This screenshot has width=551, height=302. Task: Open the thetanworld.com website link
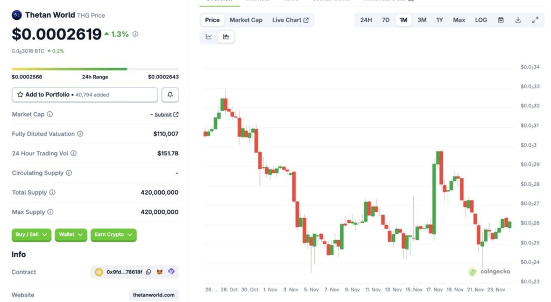pos(154,295)
